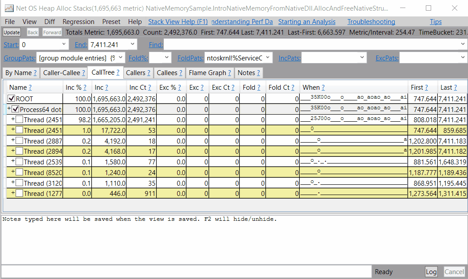468x279 pixels.
Task: Click the Back button
Action: [32, 32]
